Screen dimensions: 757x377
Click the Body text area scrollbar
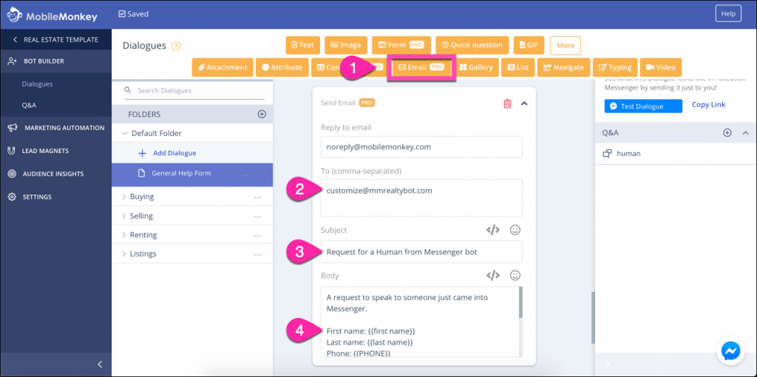520,302
